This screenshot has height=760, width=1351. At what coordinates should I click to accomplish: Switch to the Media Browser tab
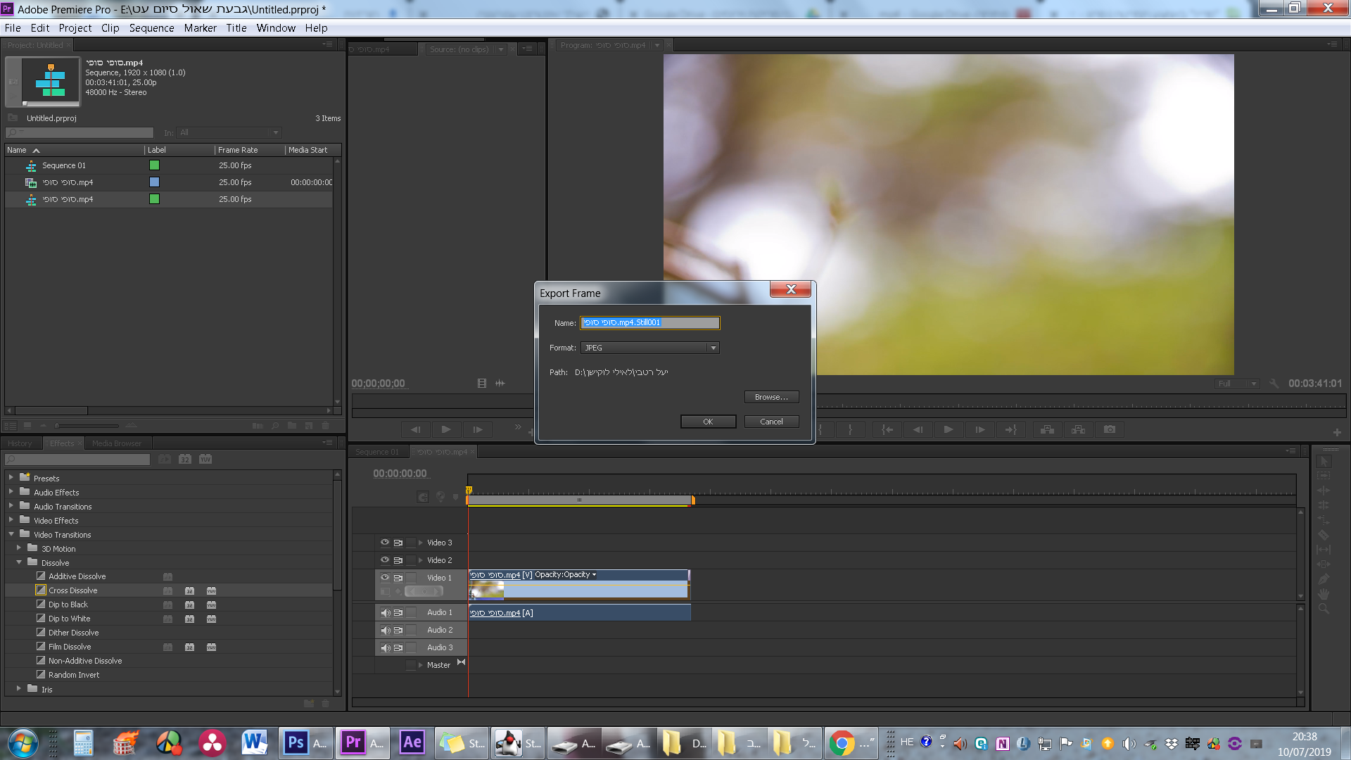pos(116,443)
